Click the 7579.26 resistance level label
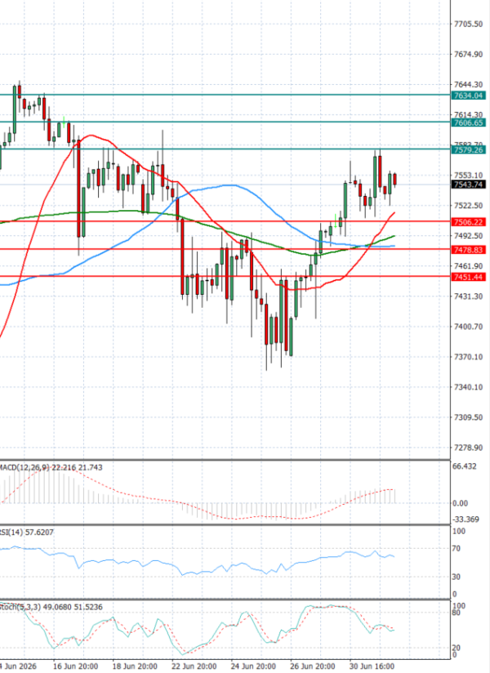 (468, 149)
